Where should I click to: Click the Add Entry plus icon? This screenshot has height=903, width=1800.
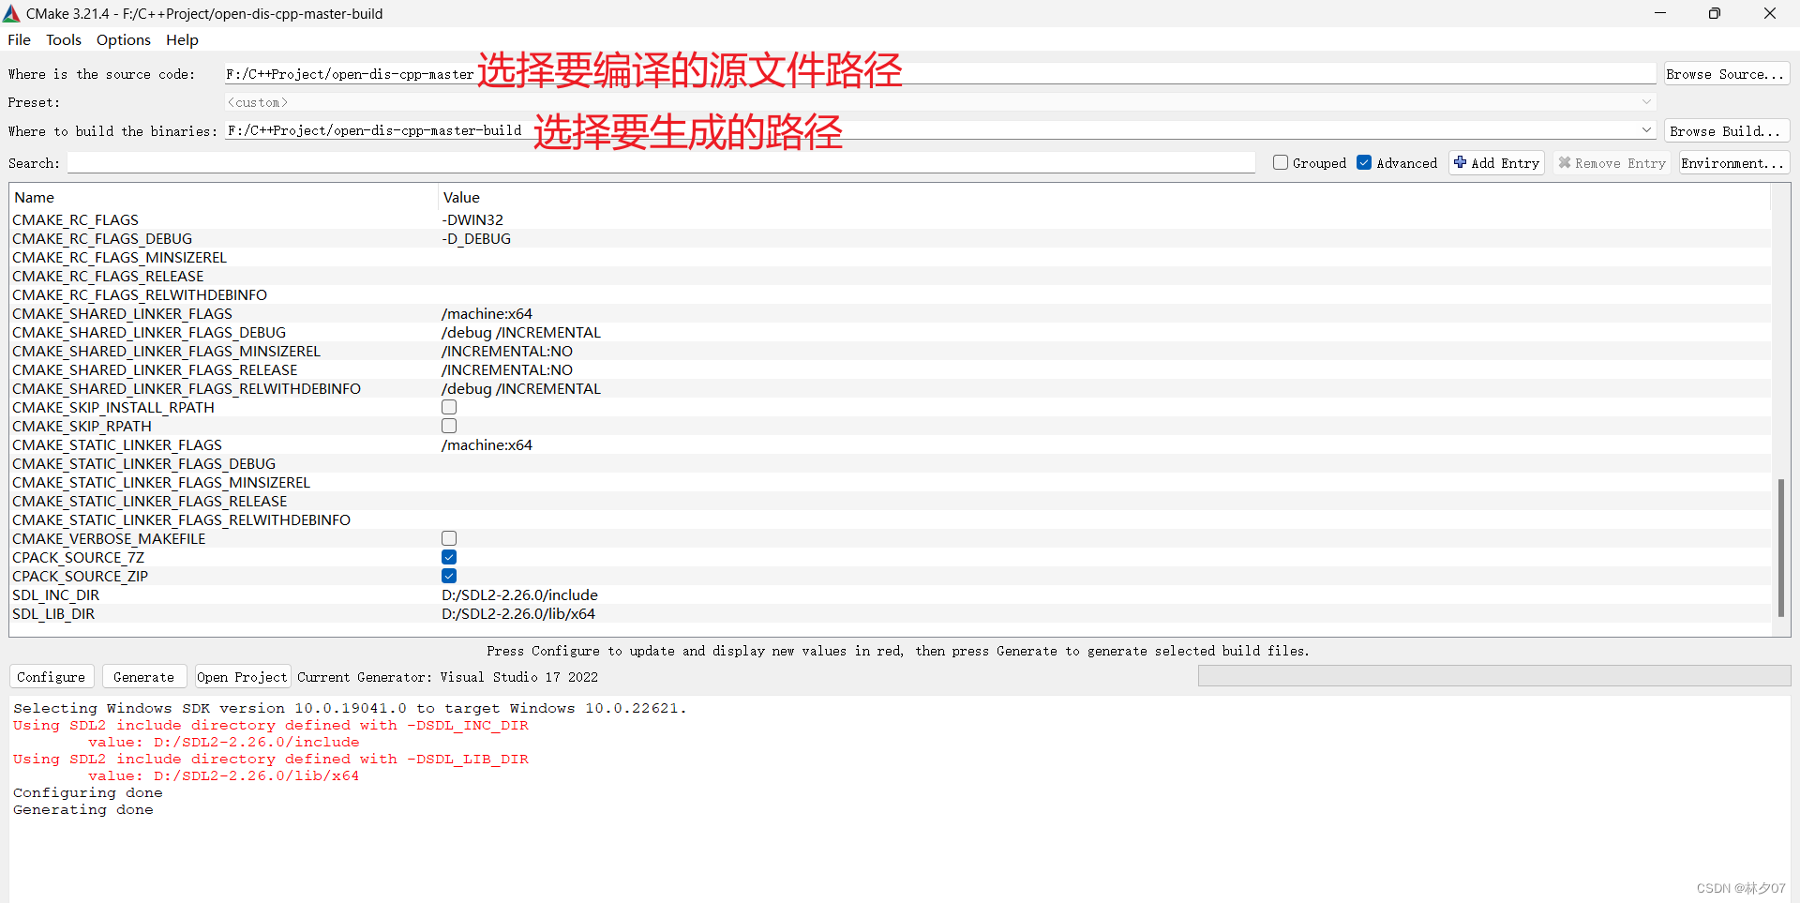point(1460,162)
